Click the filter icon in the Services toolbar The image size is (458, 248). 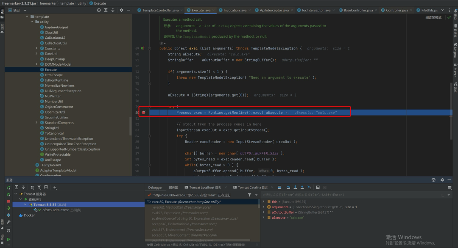pyautogui.click(x=39, y=187)
